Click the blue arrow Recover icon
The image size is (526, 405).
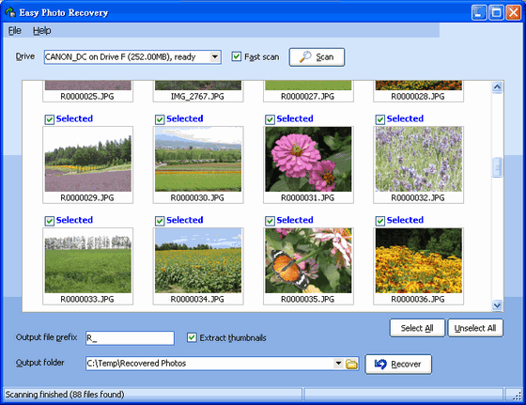coord(380,364)
